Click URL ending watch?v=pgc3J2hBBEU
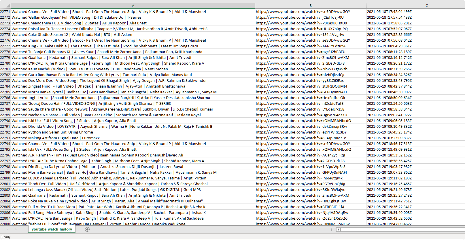The image size is (465, 240). tap(311, 52)
